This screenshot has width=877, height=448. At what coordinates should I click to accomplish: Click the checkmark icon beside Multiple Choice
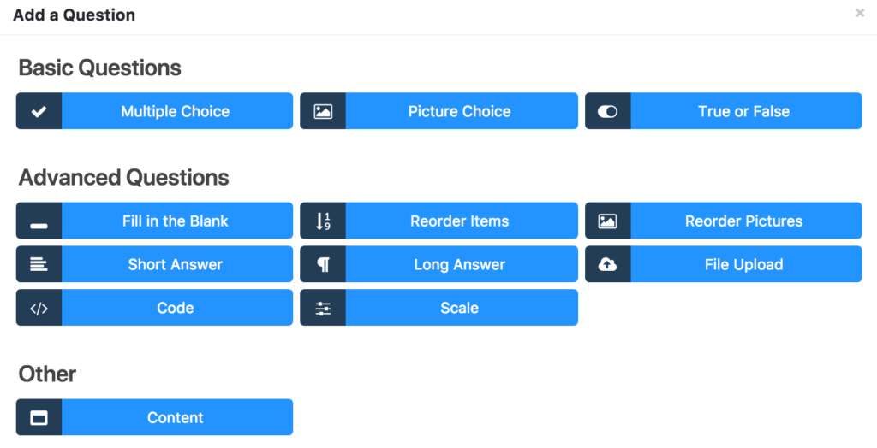click(39, 111)
